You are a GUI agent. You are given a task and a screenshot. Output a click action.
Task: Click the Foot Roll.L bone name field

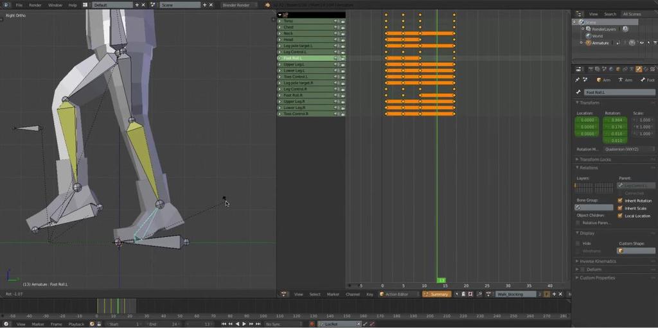click(619, 92)
